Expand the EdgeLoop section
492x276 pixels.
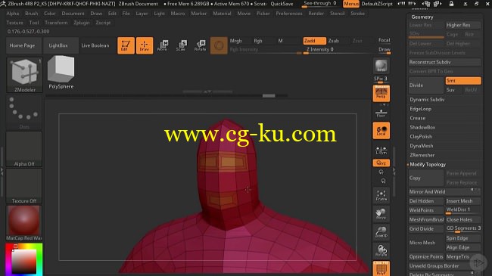tap(420, 109)
